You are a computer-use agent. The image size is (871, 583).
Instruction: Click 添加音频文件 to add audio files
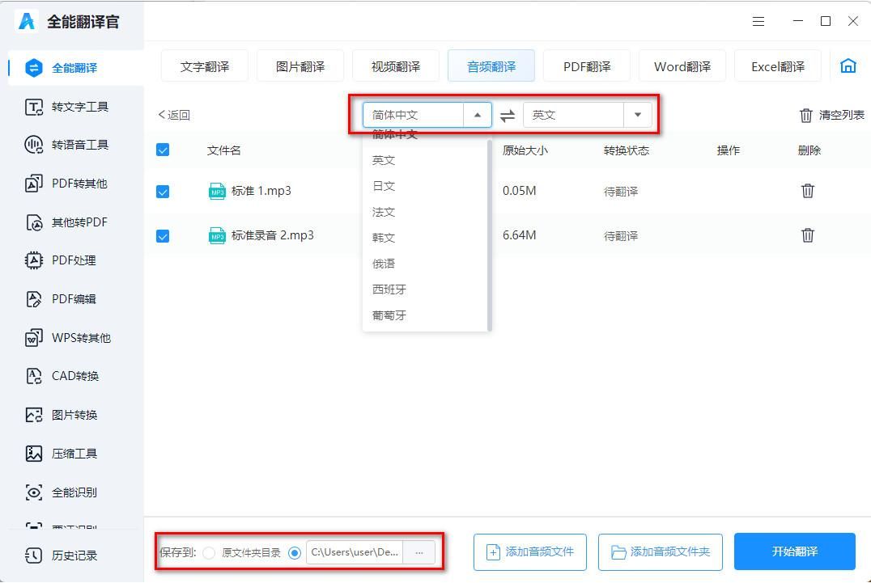[x=529, y=551]
